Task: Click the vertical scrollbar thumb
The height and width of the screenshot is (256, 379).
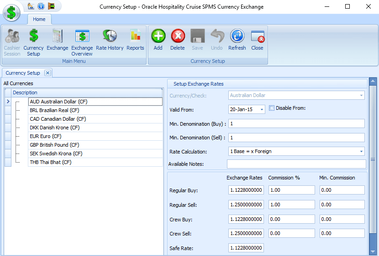Action: 373,159
